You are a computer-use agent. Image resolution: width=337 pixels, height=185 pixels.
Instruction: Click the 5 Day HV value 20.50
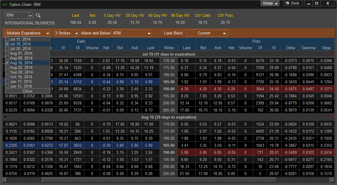click(112, 22)
